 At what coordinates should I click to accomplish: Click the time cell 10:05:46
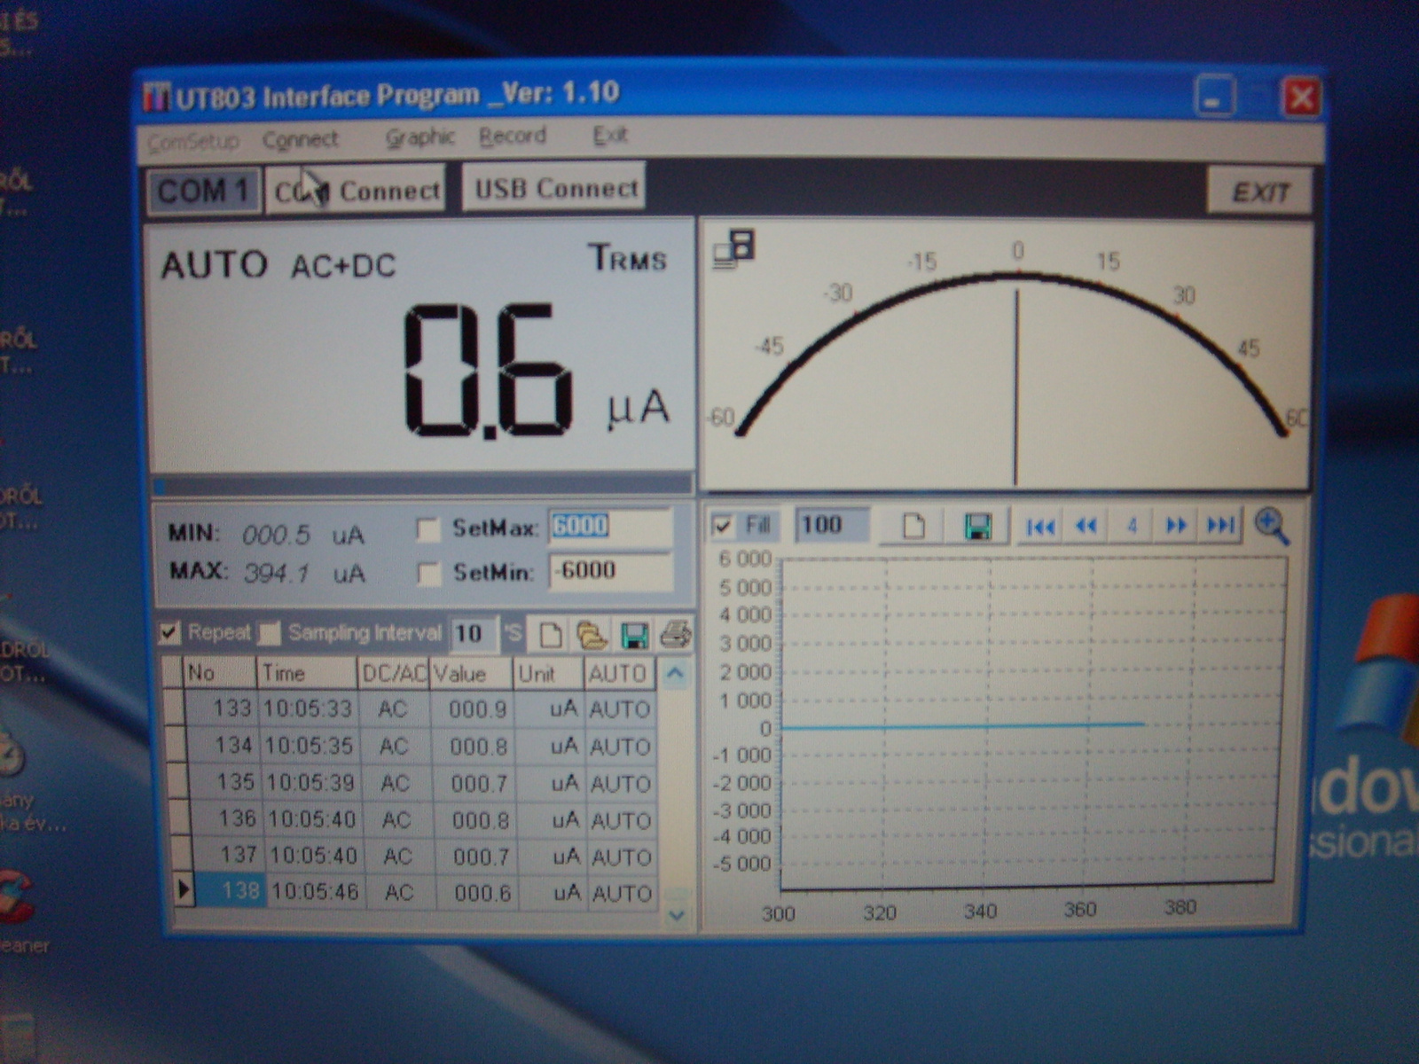coord(315,892)
